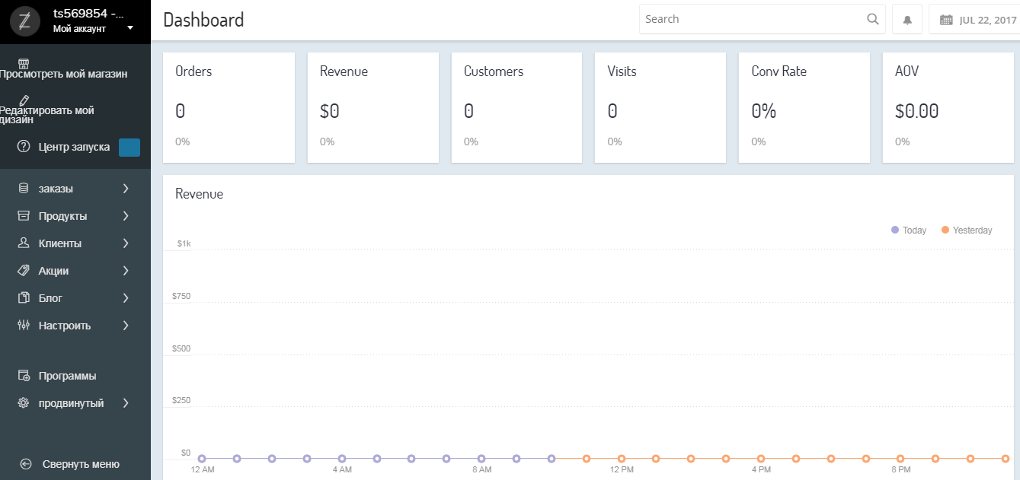Click the notification bell icon
This screenshot has width=1020, height=480.
(907, 20)
